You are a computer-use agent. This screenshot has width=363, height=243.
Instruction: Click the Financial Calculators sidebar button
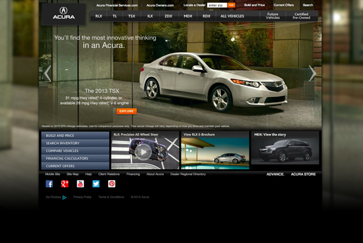75,159
